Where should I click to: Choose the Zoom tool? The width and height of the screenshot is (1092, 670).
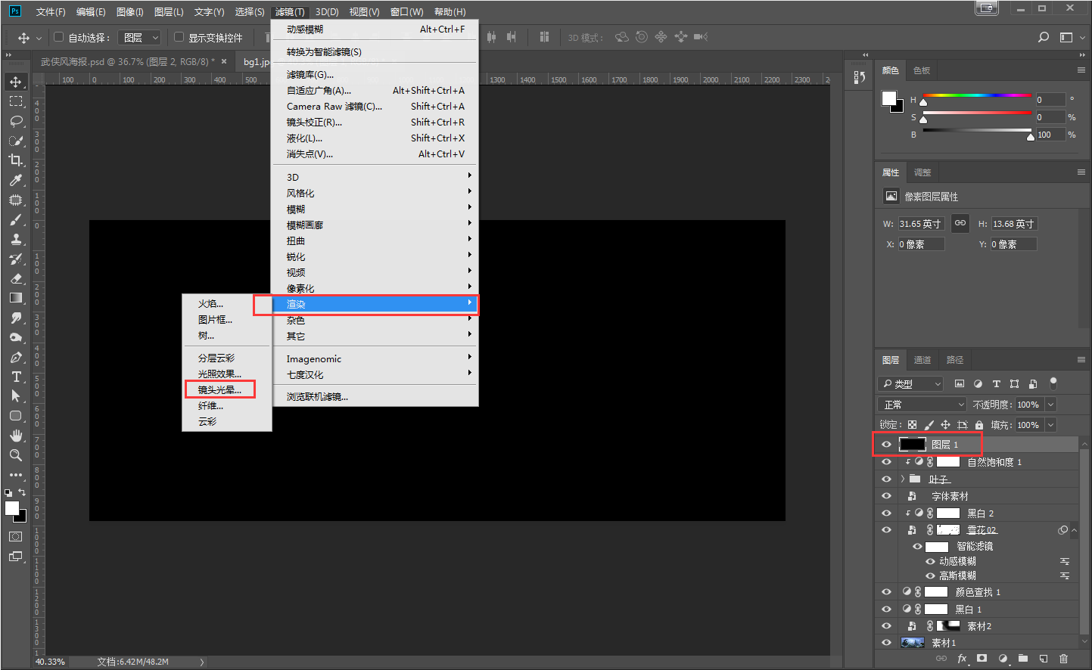pyautogui.click(x=16, y=455)
